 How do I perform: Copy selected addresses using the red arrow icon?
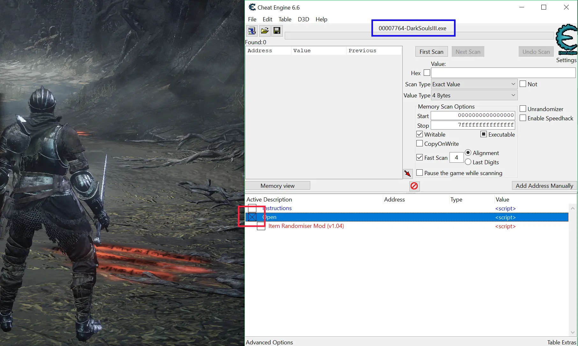click(x=407, y=173)
